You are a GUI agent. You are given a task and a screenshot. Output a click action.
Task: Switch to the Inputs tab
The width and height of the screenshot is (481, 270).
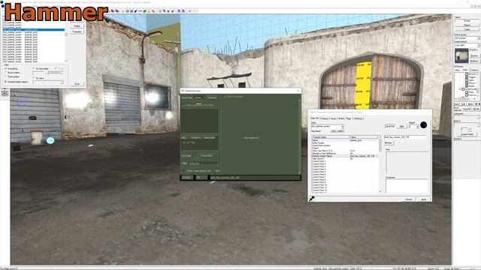tap(333, 118)
